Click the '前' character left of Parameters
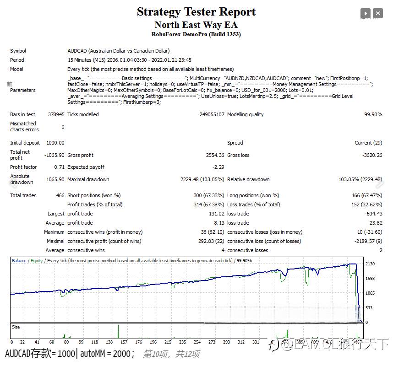 coord(10,84)
